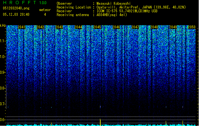Click the HROFFT title text
Screen dimensions: 199x126
19,3
